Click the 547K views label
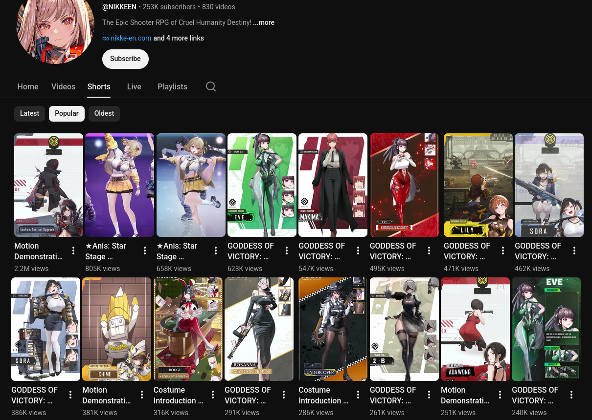This screenshot has height=420, width=592. [x=316, y=269]
